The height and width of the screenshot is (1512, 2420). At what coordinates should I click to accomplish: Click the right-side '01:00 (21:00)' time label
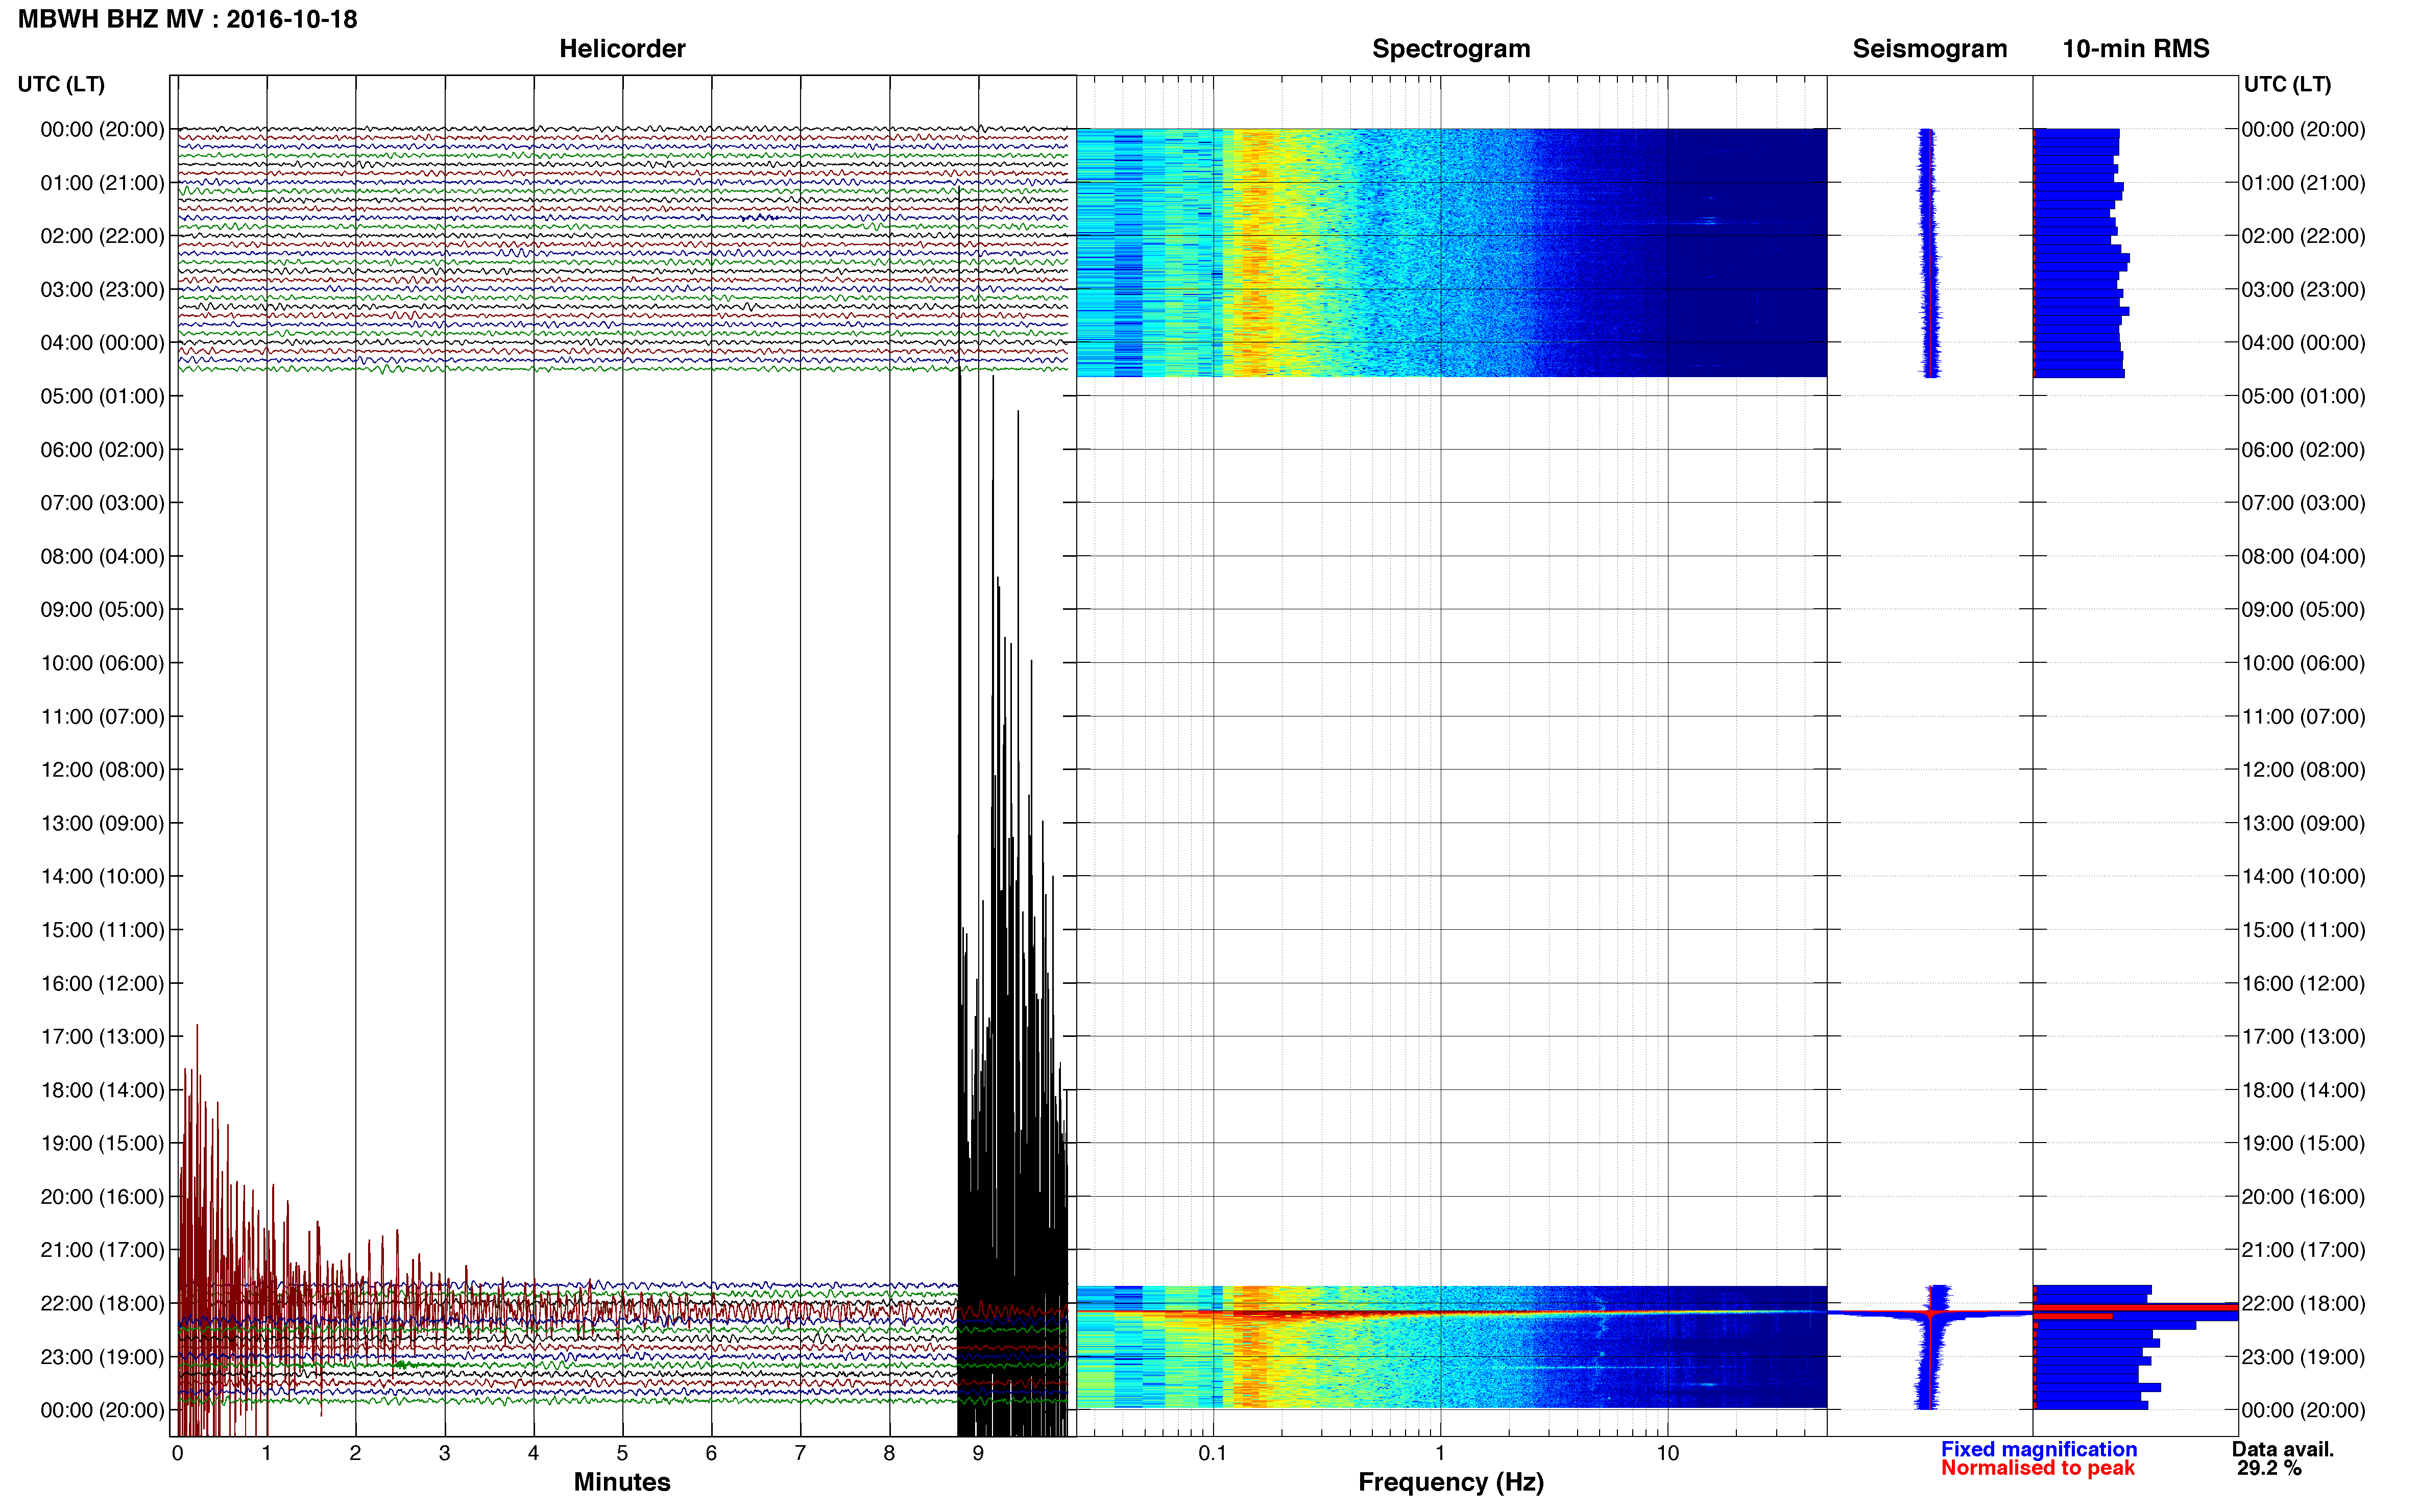pos(2303,183)
